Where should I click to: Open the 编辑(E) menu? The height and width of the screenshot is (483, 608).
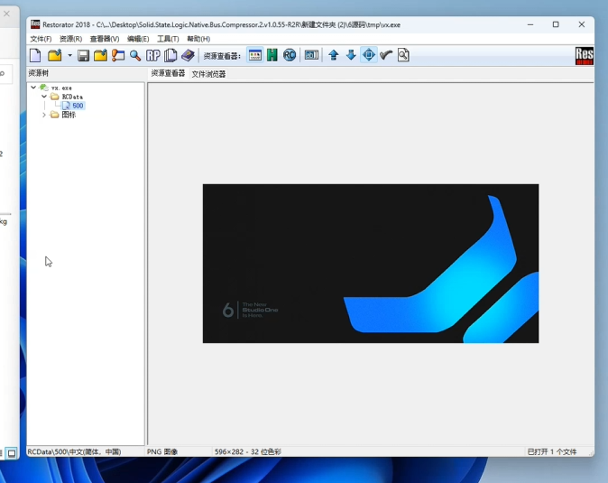coord(138,39)
